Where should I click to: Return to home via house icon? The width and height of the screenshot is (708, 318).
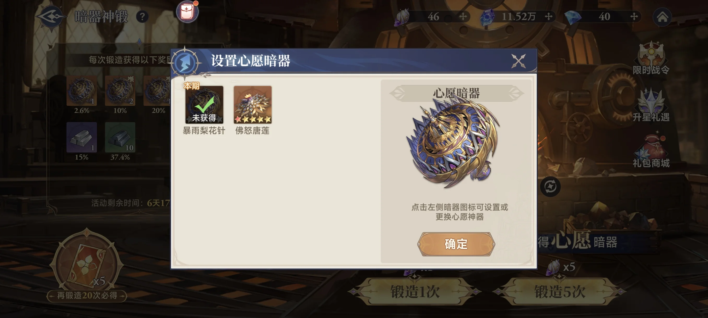click(662, 17)
